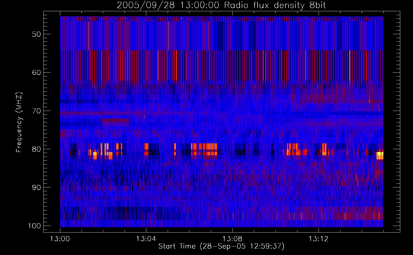413x255 pixels.
Task: Click the 'Start Time (28-Sep-05 12:59:37)' x-axis label
Action: [x=221, y=246]
